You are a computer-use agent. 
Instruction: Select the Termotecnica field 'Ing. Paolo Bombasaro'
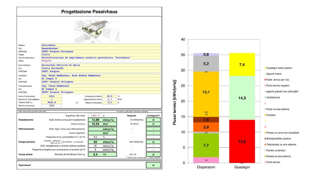[101, 86]
